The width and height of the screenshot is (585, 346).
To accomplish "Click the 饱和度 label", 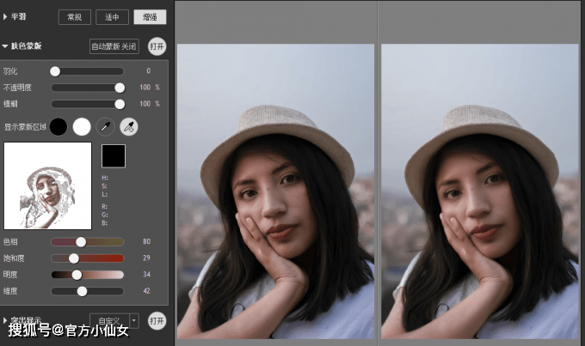I will (x=14, y=258).
